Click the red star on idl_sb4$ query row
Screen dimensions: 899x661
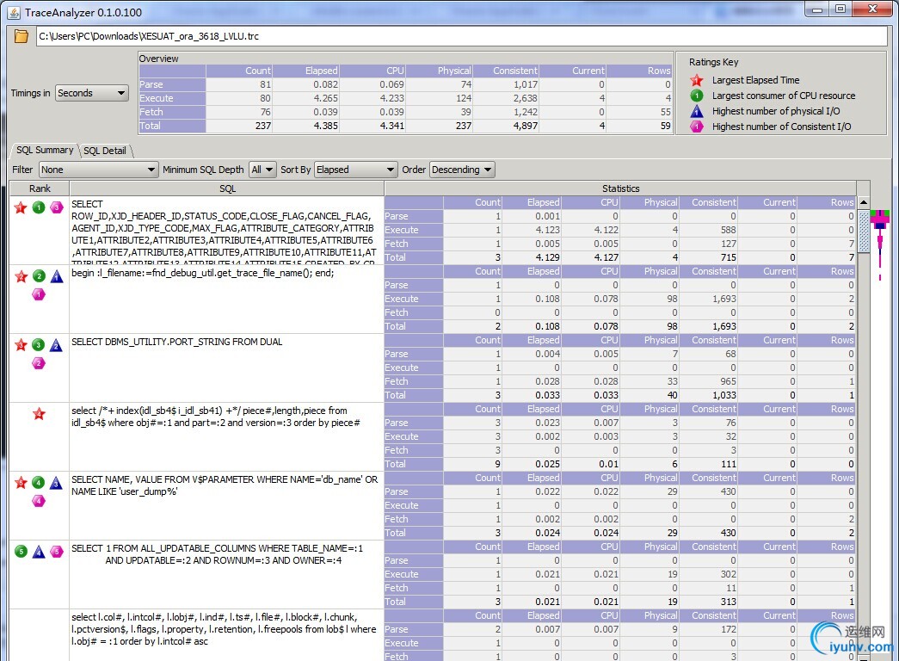pos(39,414)
